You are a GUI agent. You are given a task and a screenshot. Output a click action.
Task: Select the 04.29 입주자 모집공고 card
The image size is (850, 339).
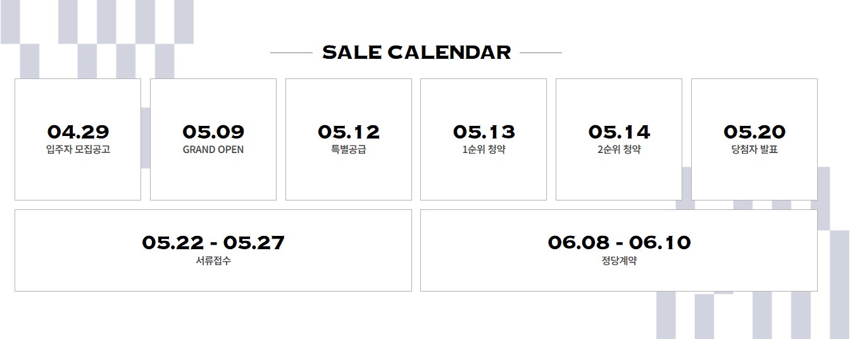[78, 139]
